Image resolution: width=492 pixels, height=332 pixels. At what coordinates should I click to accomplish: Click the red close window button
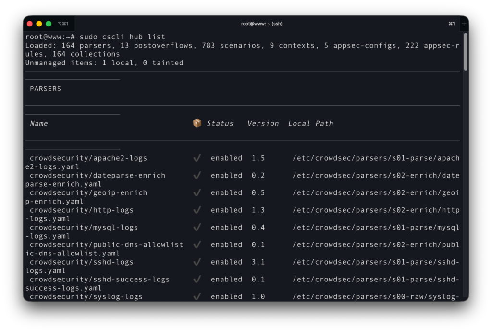30,24
